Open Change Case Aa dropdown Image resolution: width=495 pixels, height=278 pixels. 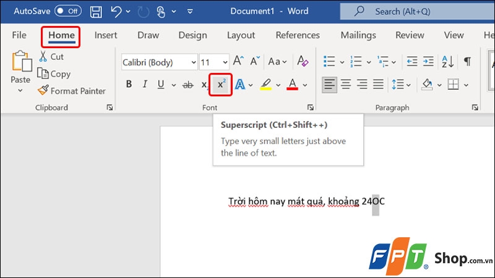click(277, 61)
